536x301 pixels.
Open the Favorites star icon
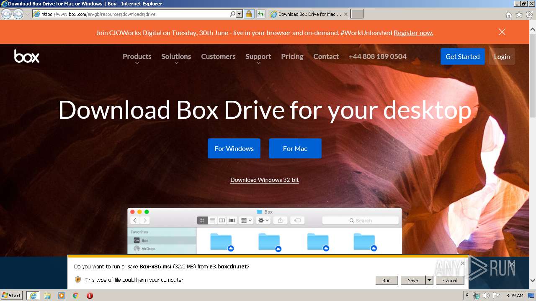(519, 15)
